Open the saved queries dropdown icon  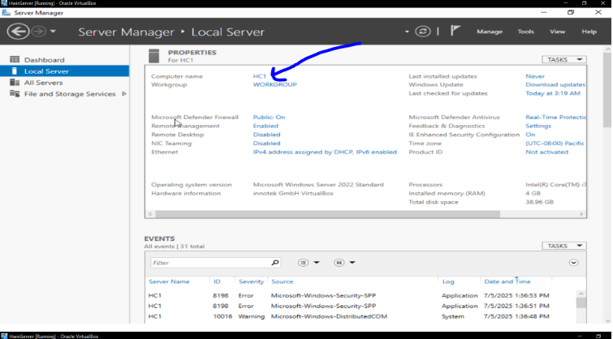pyautogui.click(x=344, y=263)
